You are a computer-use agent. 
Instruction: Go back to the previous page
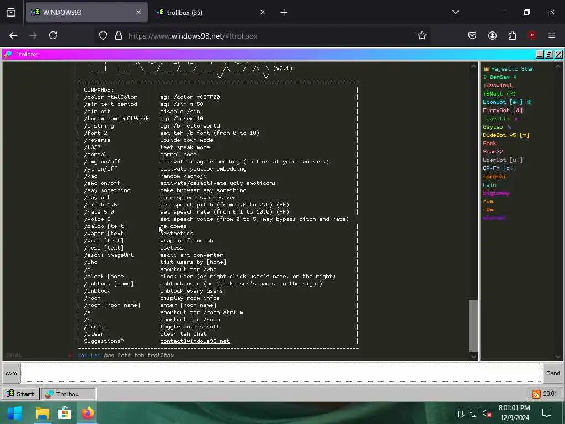tap(13, 35)
